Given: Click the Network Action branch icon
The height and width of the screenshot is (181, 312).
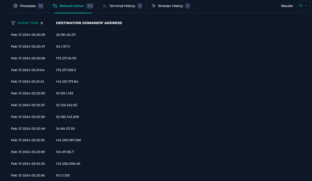Looking at the screenshot, I should click(x=54, y=6).
